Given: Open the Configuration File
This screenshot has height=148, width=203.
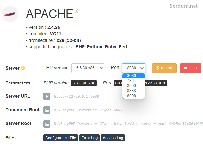Looking at the screenshot, I should 61,138.
